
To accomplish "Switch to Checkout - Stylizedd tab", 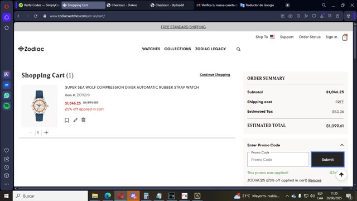I will tap(171, 5).
